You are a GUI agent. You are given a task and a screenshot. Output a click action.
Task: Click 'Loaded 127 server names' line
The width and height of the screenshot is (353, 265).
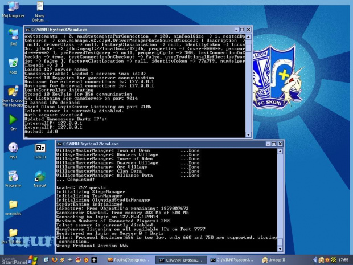point(56,70)
